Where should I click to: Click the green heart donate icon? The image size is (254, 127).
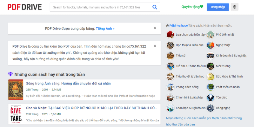point(201,7)
